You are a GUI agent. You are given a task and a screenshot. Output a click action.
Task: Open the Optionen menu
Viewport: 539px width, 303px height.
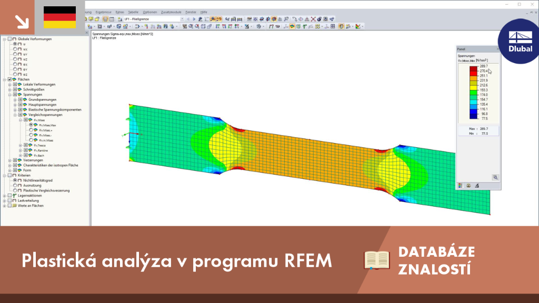[x=150, y=12]
